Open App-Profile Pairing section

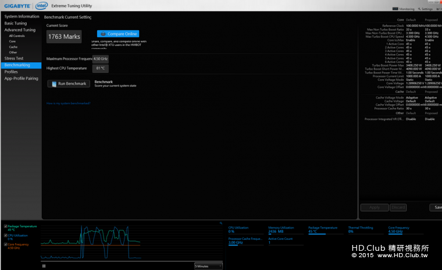click(21, 79)
